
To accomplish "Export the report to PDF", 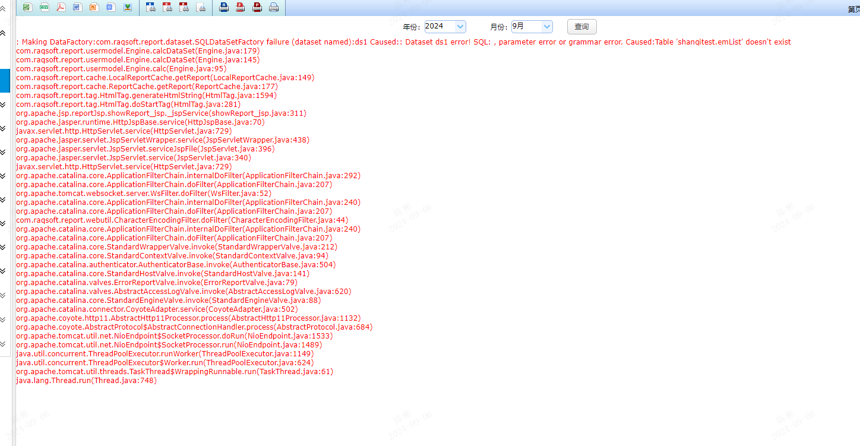I will tap(61, 7).
